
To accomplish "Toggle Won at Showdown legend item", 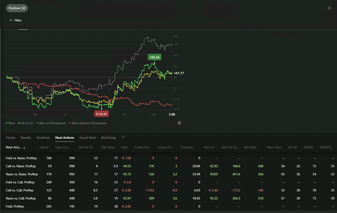I will [x=51, y=123].
